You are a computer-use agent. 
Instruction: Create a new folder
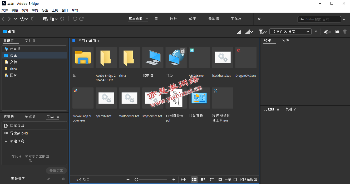[337, 32]
